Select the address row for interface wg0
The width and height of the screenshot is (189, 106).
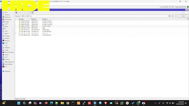[x=102, y=28]
